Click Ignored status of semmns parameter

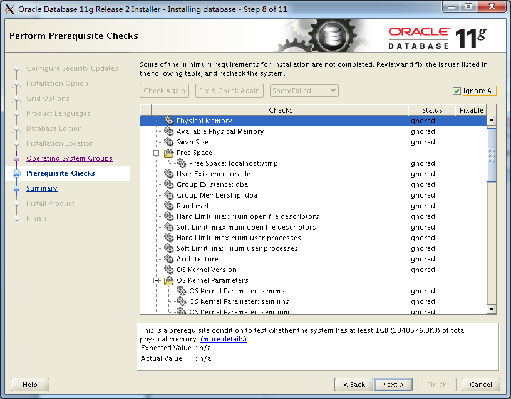(421, 301)
